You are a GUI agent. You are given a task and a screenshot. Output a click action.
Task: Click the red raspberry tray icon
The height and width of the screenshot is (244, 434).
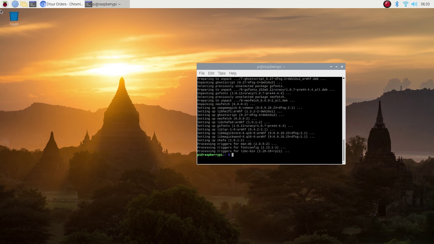[387, 4]
